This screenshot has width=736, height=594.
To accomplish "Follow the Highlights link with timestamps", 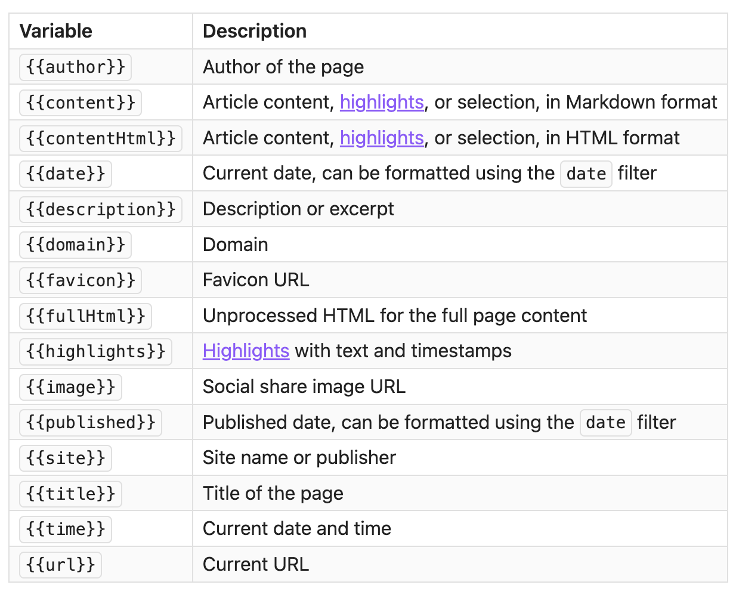I will tap(246, 351).
